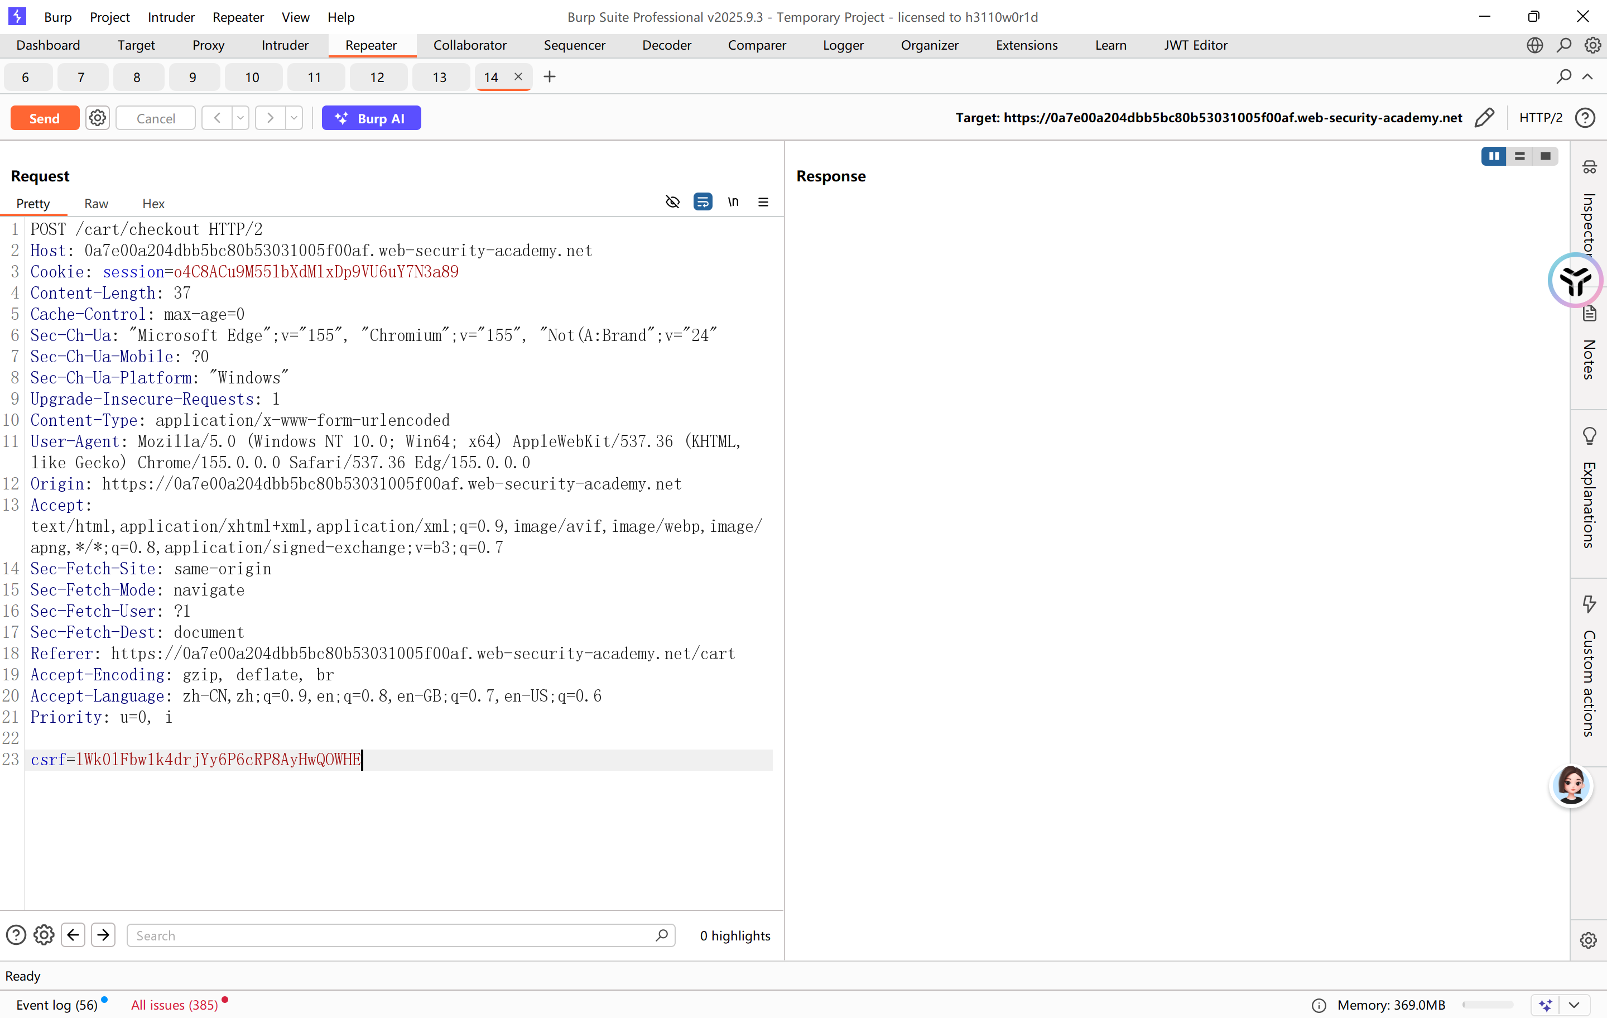Screen dimensions: 1607x1018
Task: Click the globe browser icon in the top bar
Action: pyautogui.click(x=1534, y=45)
